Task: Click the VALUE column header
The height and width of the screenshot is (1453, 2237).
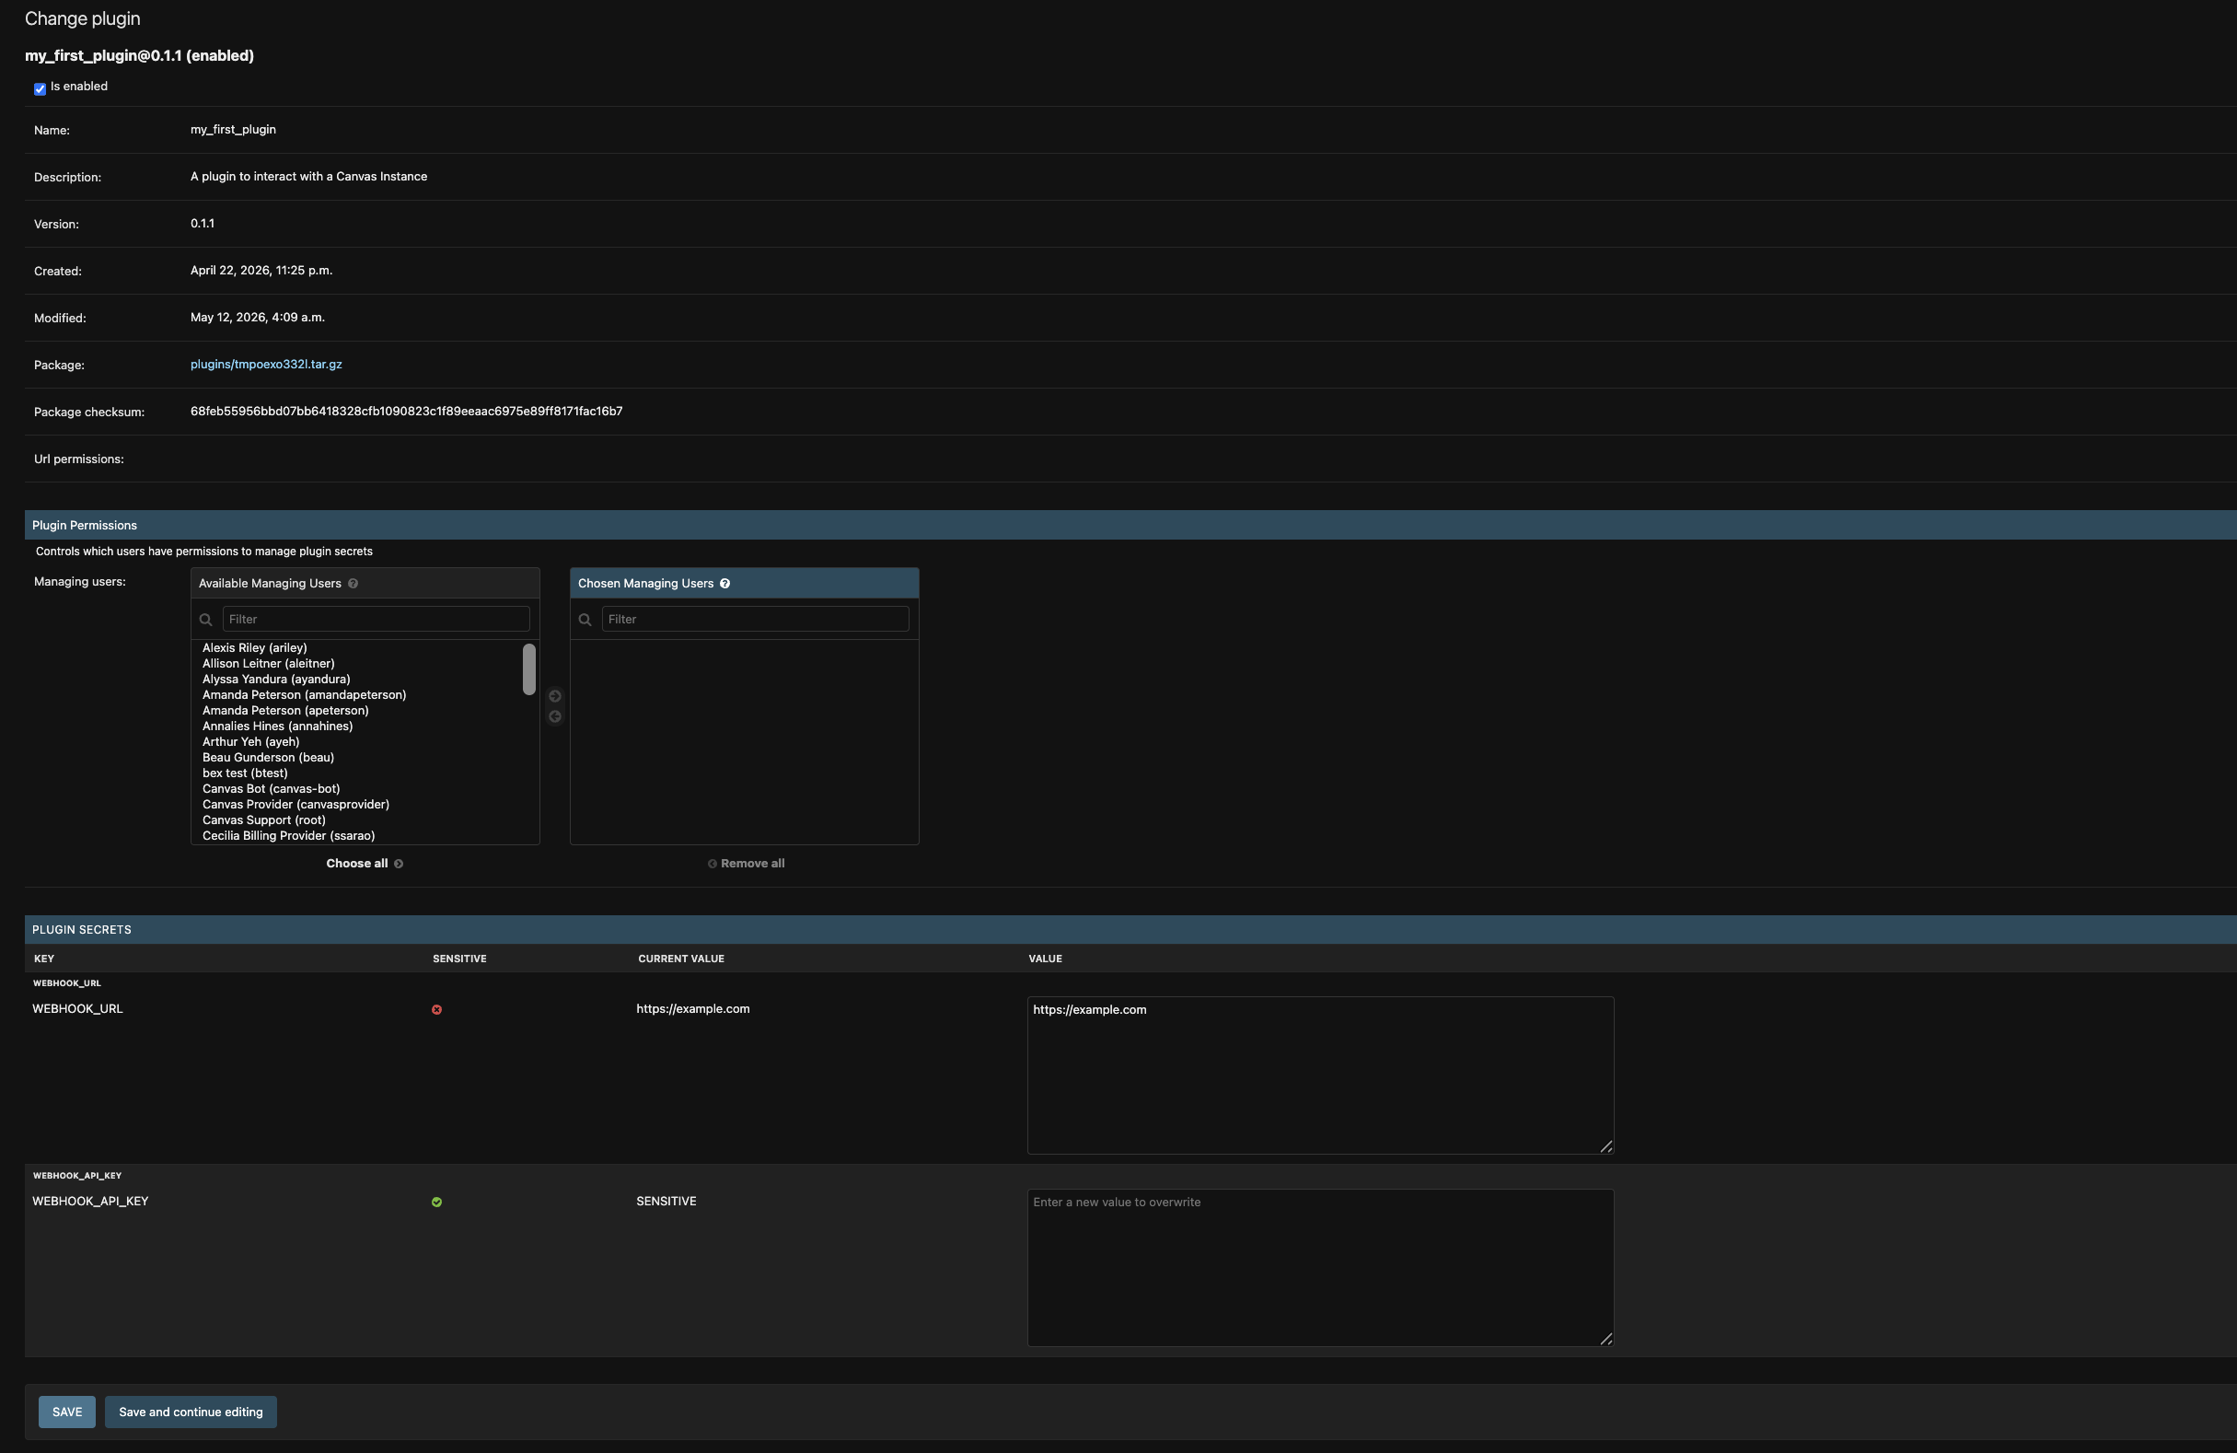Action: pyautogui.click(x=1045, y=959)
